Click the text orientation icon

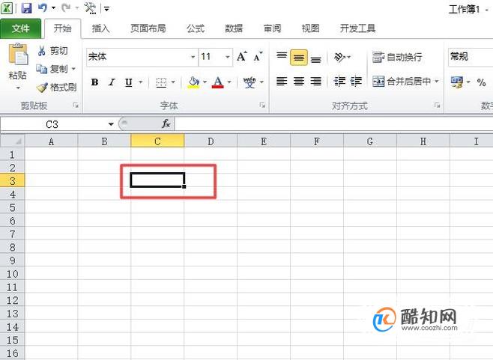(x=339, y=57)
